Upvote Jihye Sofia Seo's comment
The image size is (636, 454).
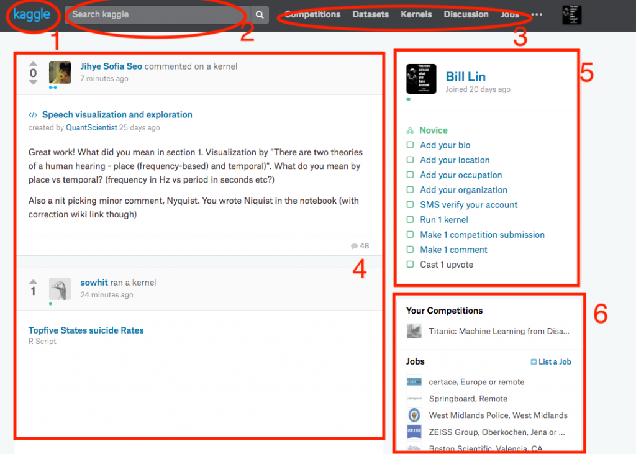pyautogui.click(x=34, y=64)
